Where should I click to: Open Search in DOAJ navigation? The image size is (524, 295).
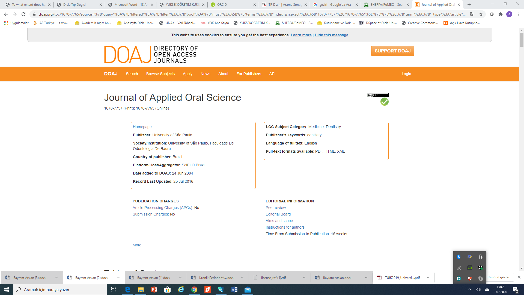tap(132, 74)
